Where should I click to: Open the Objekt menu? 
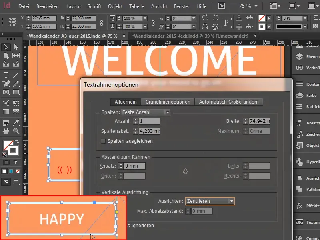point(115,6)
